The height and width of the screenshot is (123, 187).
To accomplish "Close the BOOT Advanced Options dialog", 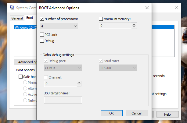I will pos(147,7).
